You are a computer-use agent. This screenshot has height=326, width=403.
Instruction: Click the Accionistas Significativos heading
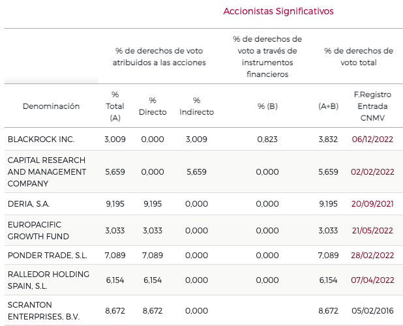278,11
